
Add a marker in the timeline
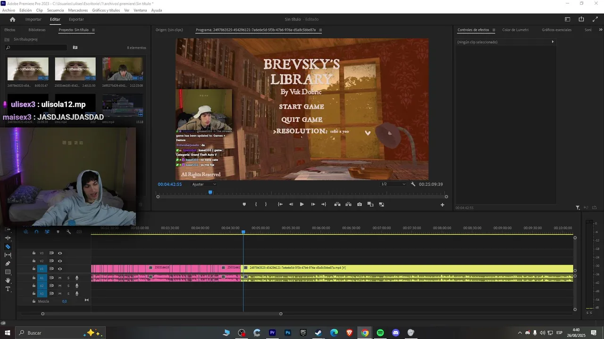[58, 232]
